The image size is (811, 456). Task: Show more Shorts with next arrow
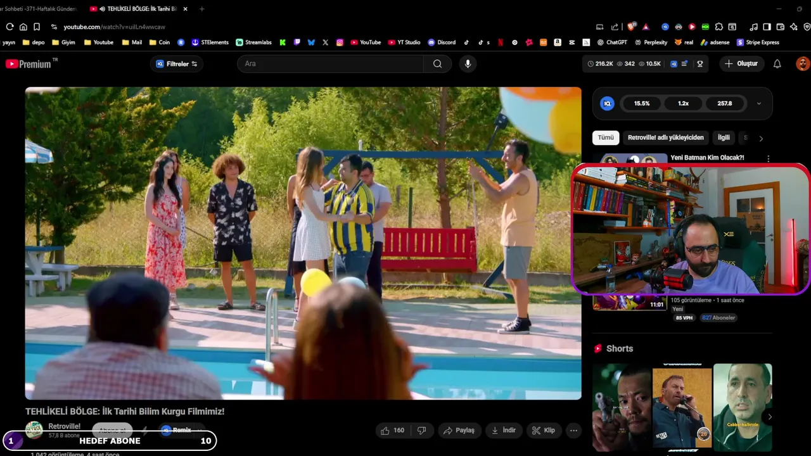click(770, 416)
